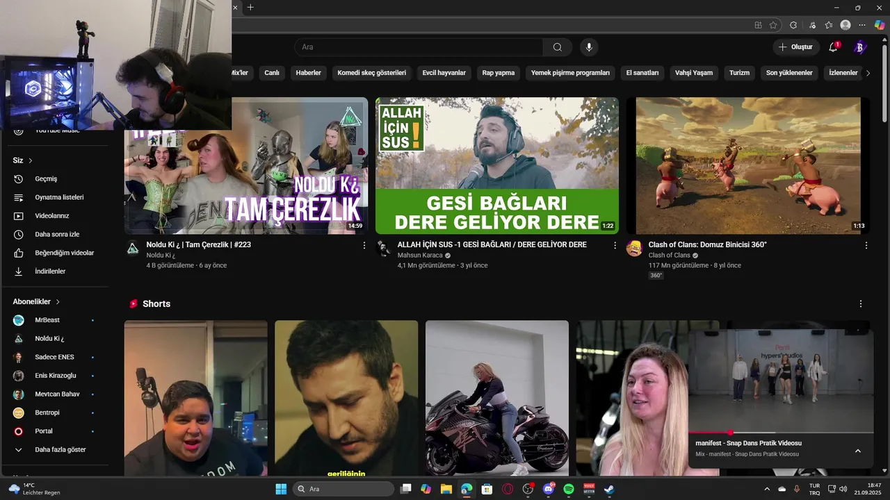The width and height of the screenshot is (890, 500).
Task: Open the YouTube account avatar menu
Action: pos(859,47)
